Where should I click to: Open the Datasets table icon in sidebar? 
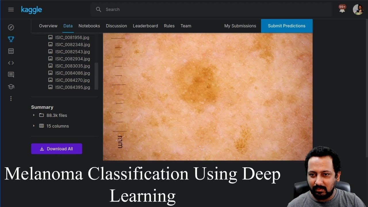coord(11,51)
